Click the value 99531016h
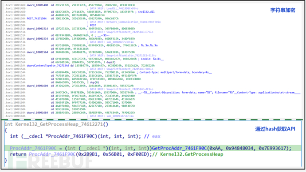Viewport: 306px width, 172px height. pyautogui.click(x=62, y=109)
